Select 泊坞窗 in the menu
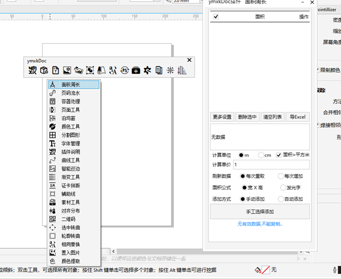The image size is (341, 279). 74,118
